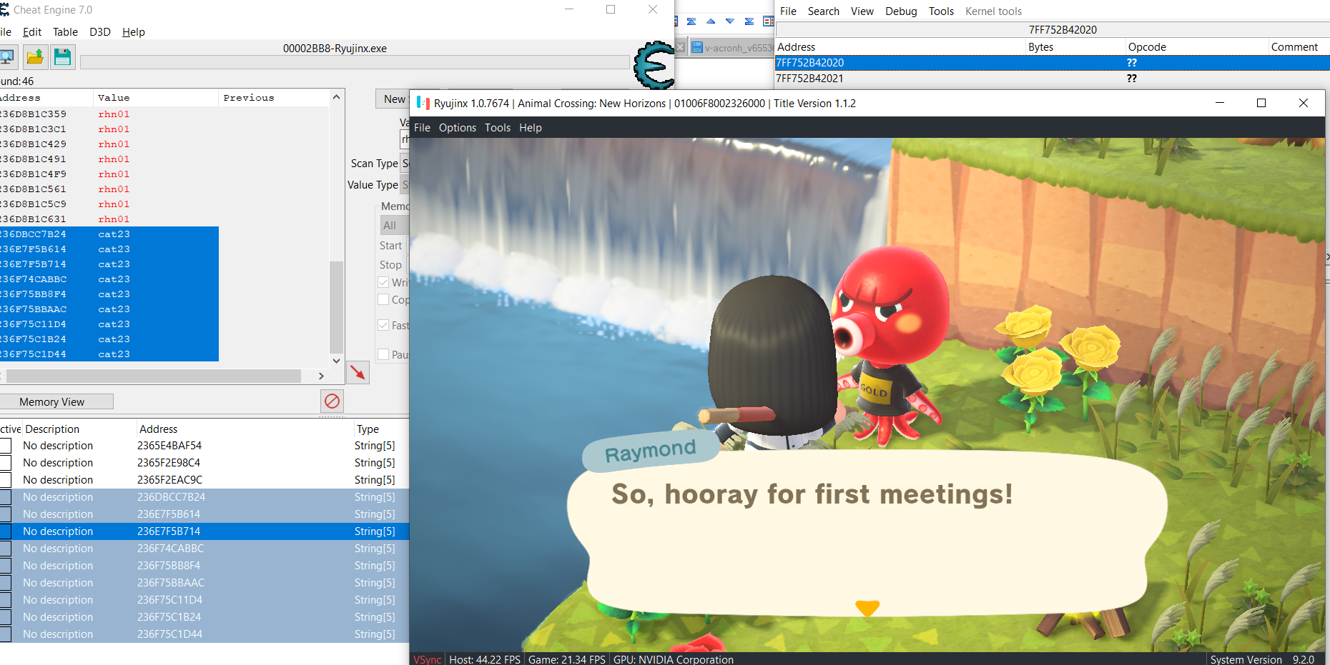The width and height of the screenshot is (1330, 665).
Task: Click the Value column header in results
Action: coord(155,97)
